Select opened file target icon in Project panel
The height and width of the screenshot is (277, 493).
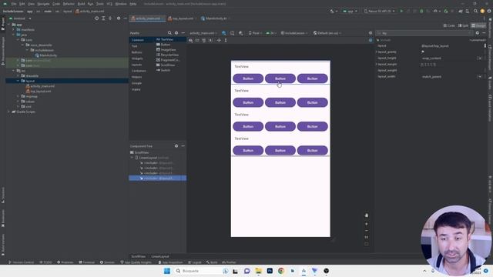96,18
